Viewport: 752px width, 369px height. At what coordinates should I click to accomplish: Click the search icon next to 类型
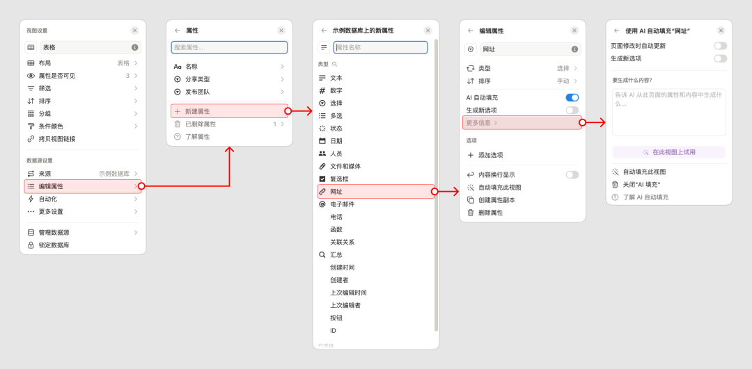[335, 64]
